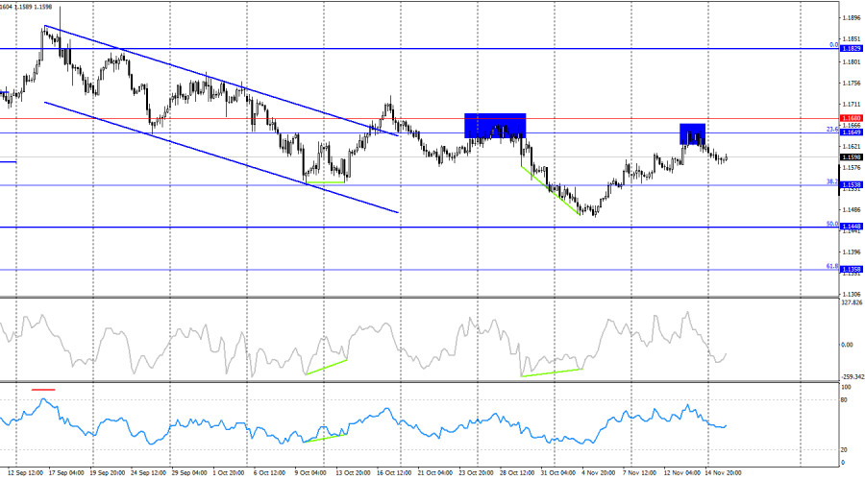Screen dimensions: 865x480
Task: Select the red 1.1680 price label
Action: [x=850, y=118]
